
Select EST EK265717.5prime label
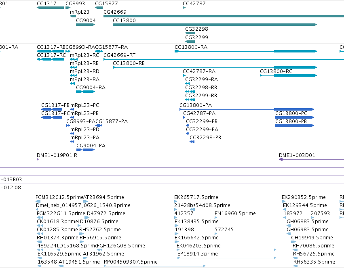click(196, 197)
